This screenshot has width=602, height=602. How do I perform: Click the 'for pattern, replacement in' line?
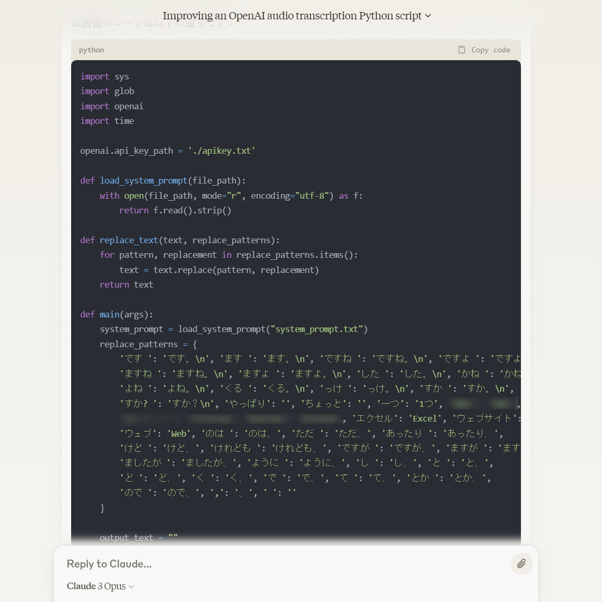coord(229,255)
